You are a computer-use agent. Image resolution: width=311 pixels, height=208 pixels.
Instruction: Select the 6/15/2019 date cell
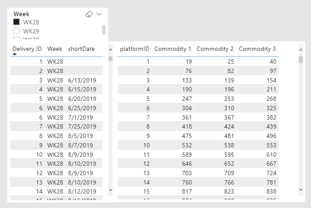click(x=82, y=89)
